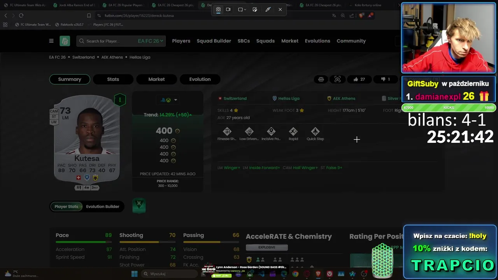Click Switzerland breadcrumb link
Viewport: 498px width, 280px height.
point(83,57)
